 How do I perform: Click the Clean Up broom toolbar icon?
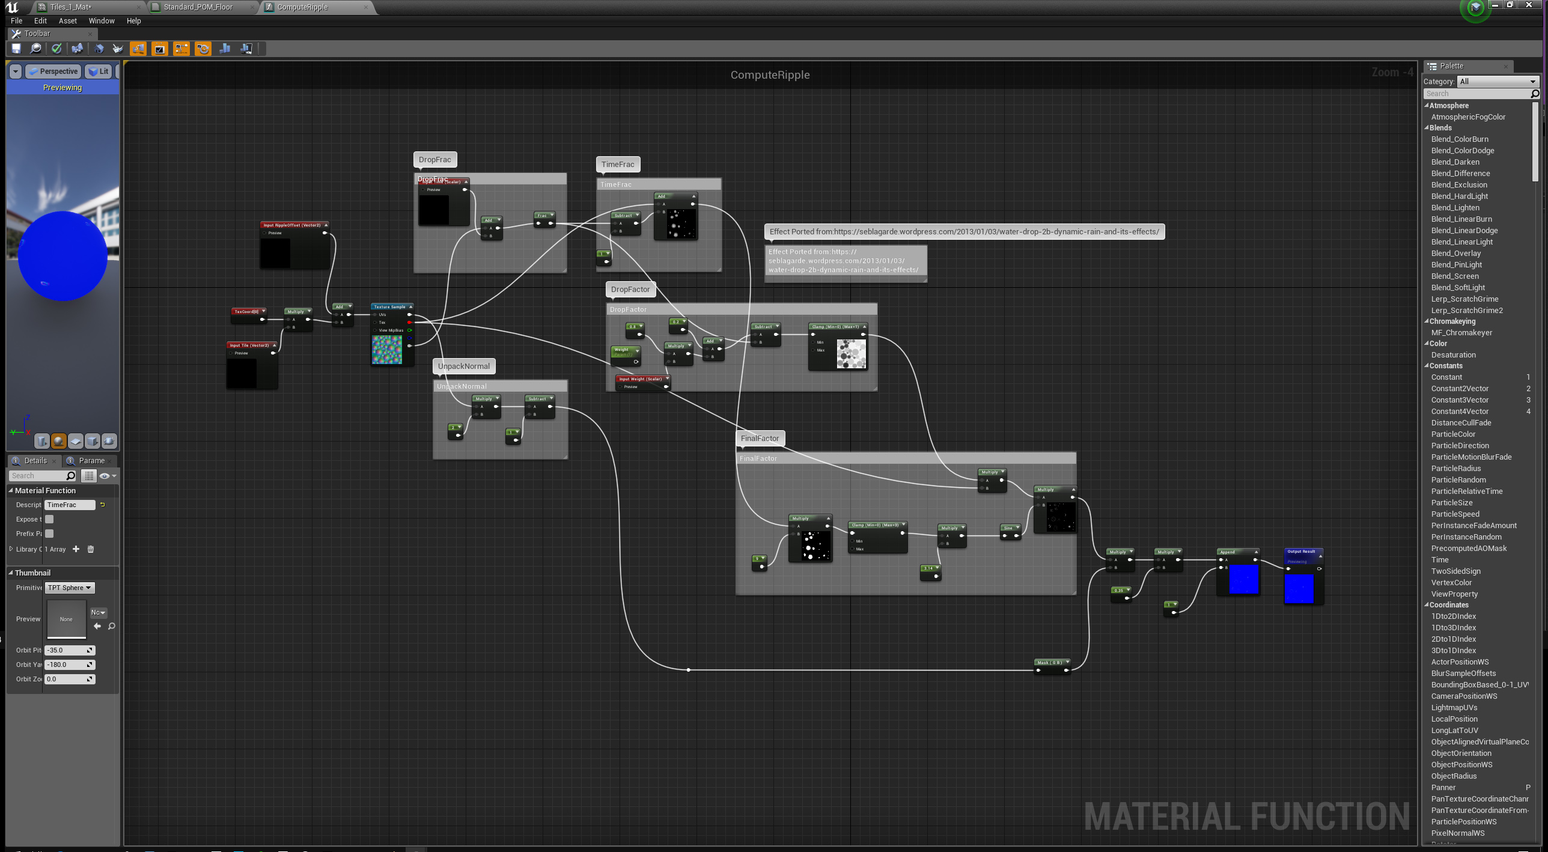pyautogui.click(x=118, y=49)
